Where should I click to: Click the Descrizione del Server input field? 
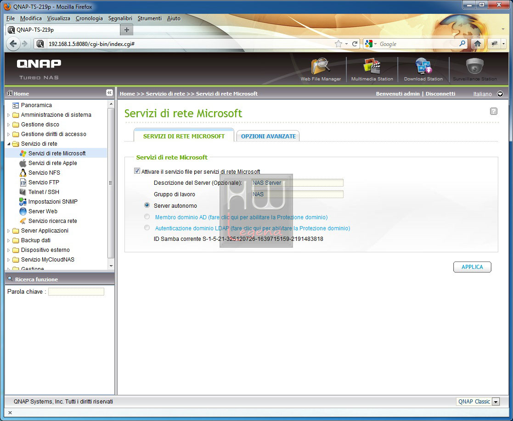298,182
